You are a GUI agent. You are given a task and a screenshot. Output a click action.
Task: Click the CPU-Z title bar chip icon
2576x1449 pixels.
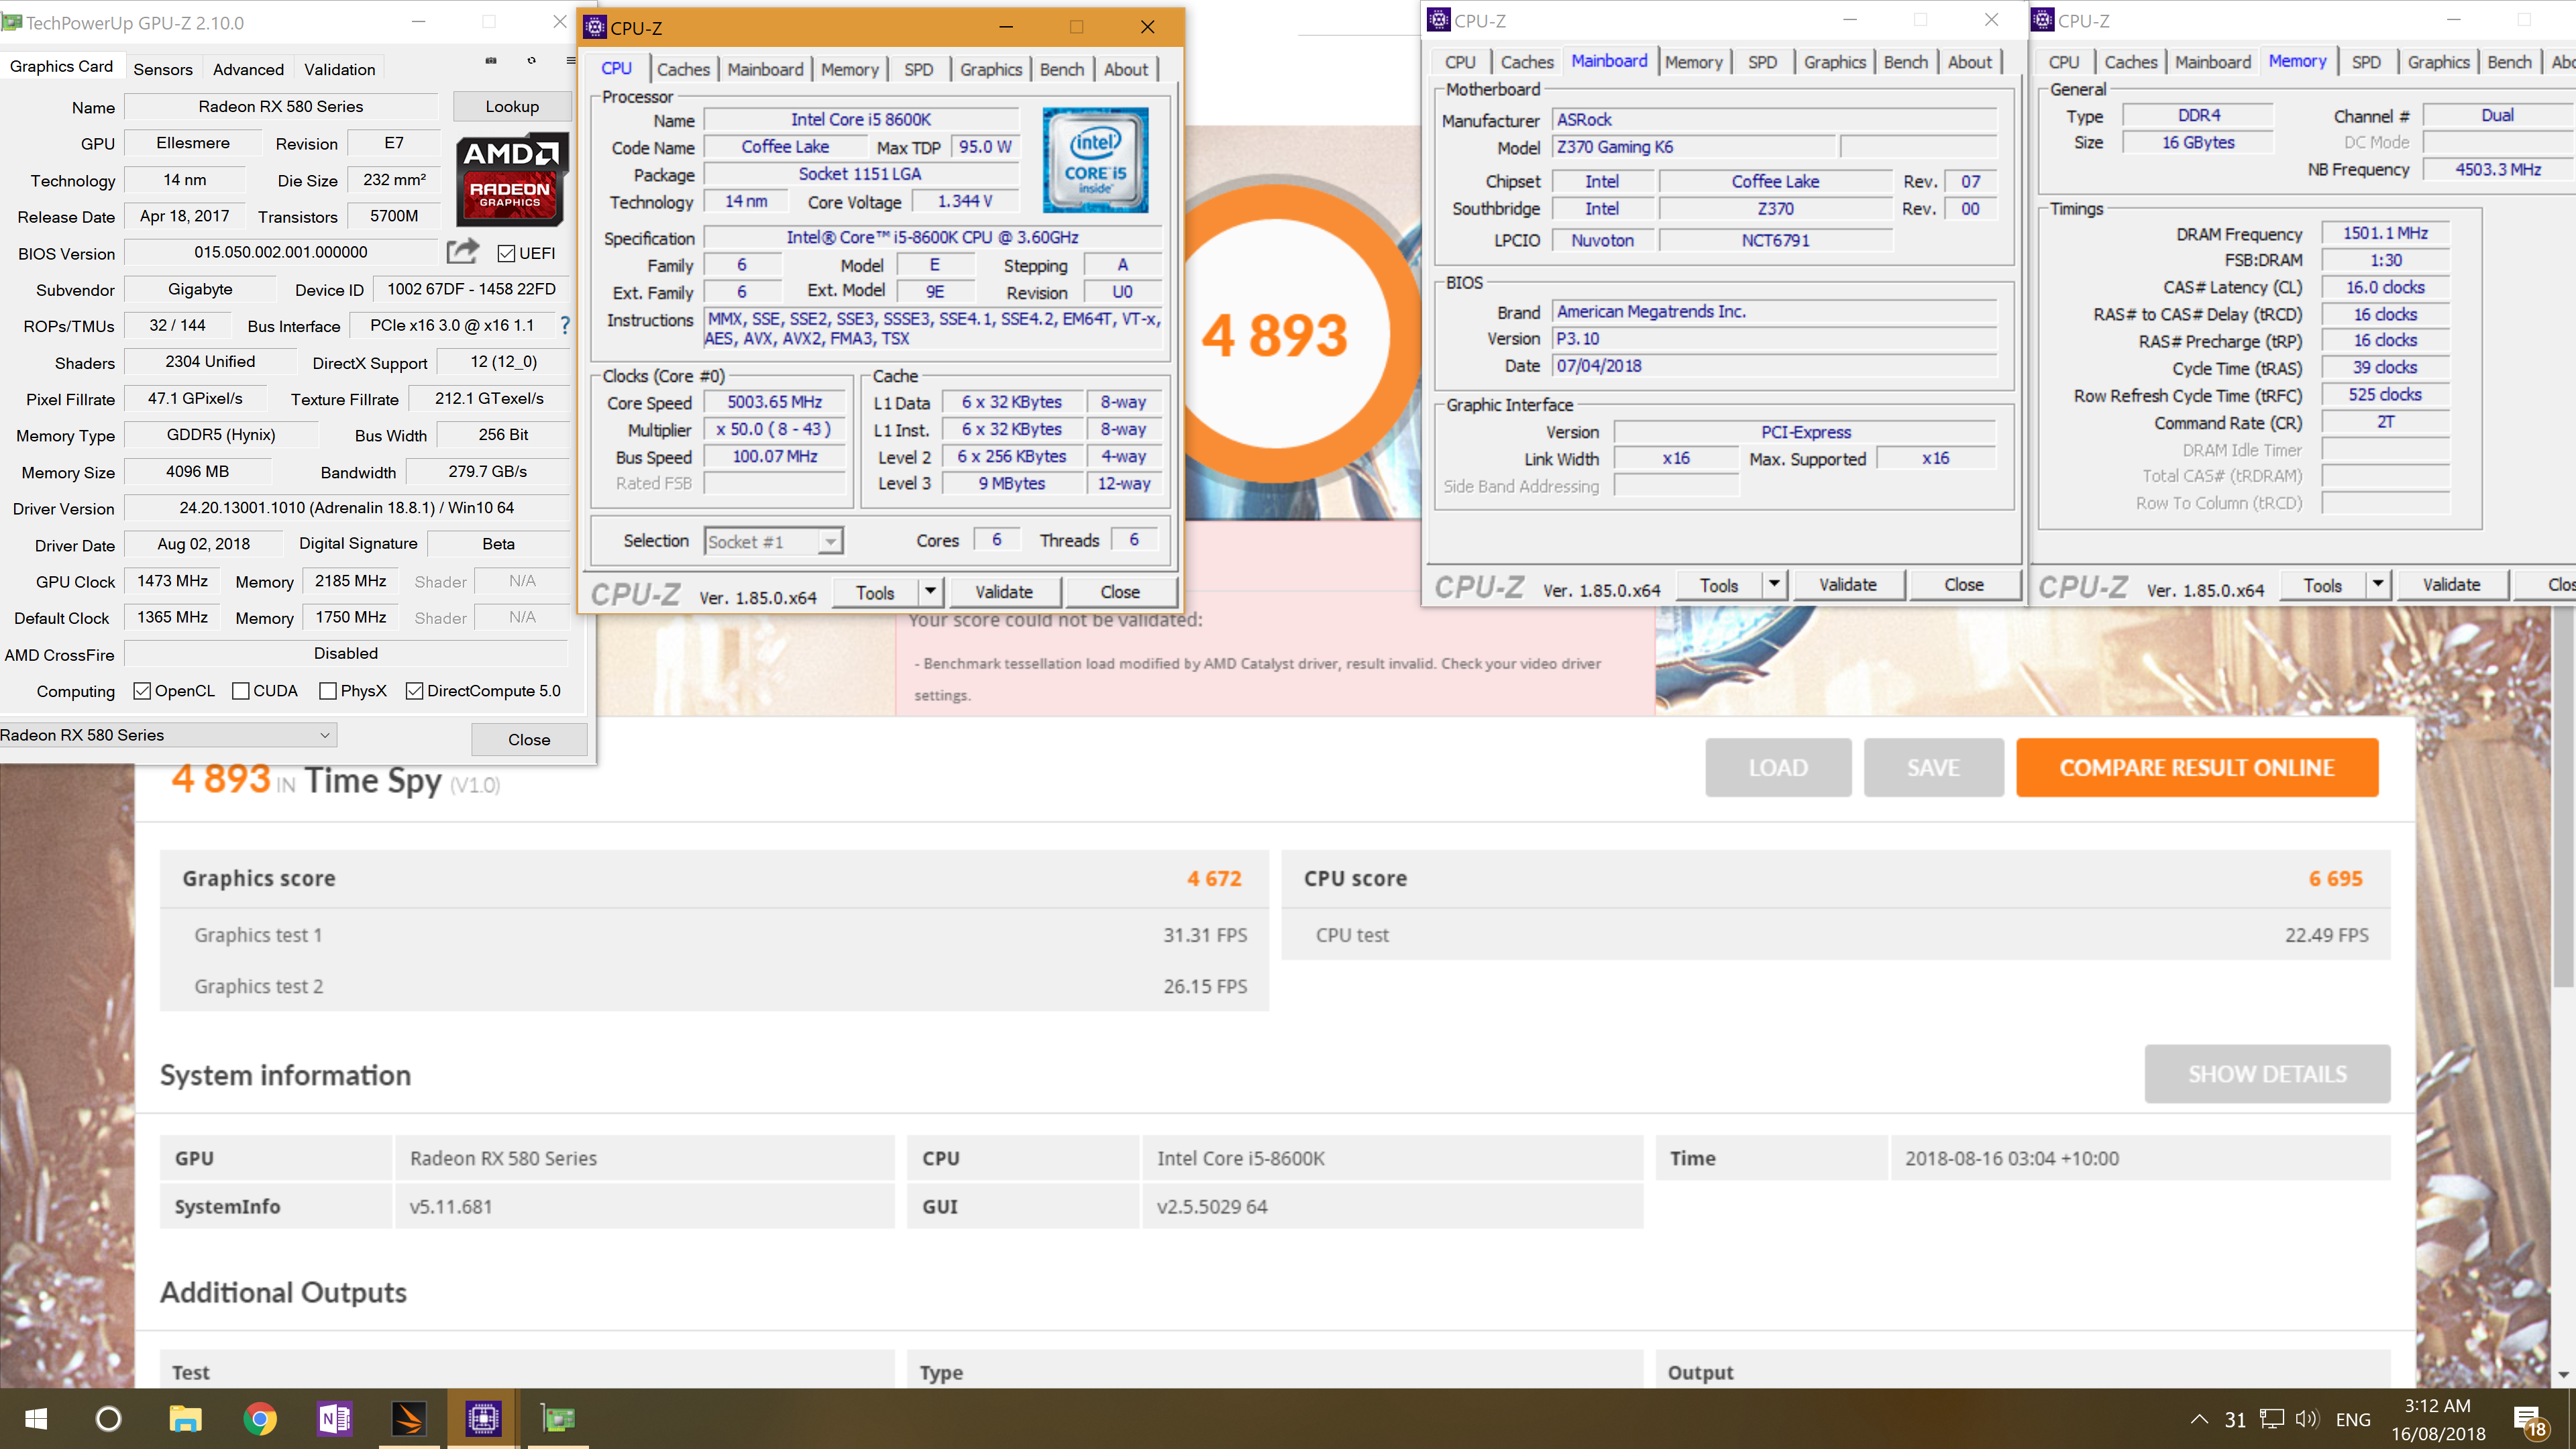click(x=594, y=27)
